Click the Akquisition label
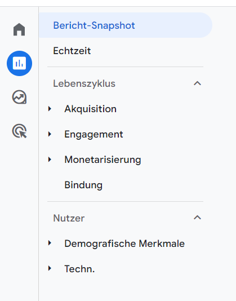This screenshot has height=301, width=236. click(90, 109)
